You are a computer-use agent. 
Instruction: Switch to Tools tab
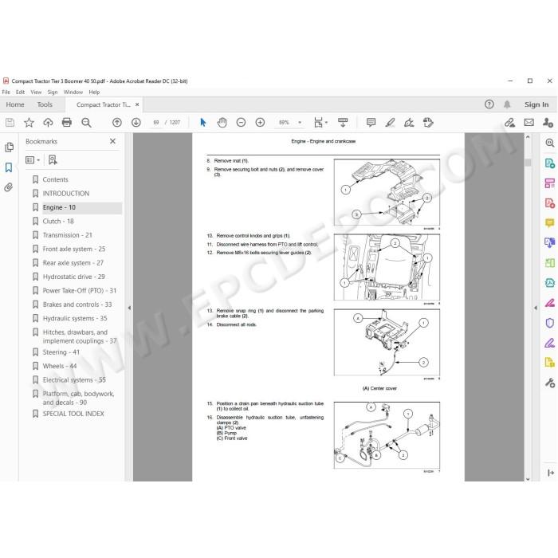click(45, 104)
